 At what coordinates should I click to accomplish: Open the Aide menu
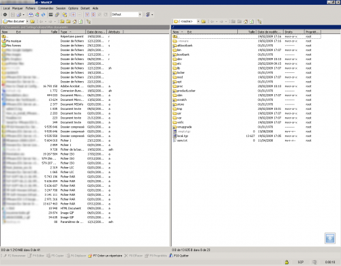[x=95, y=8]
